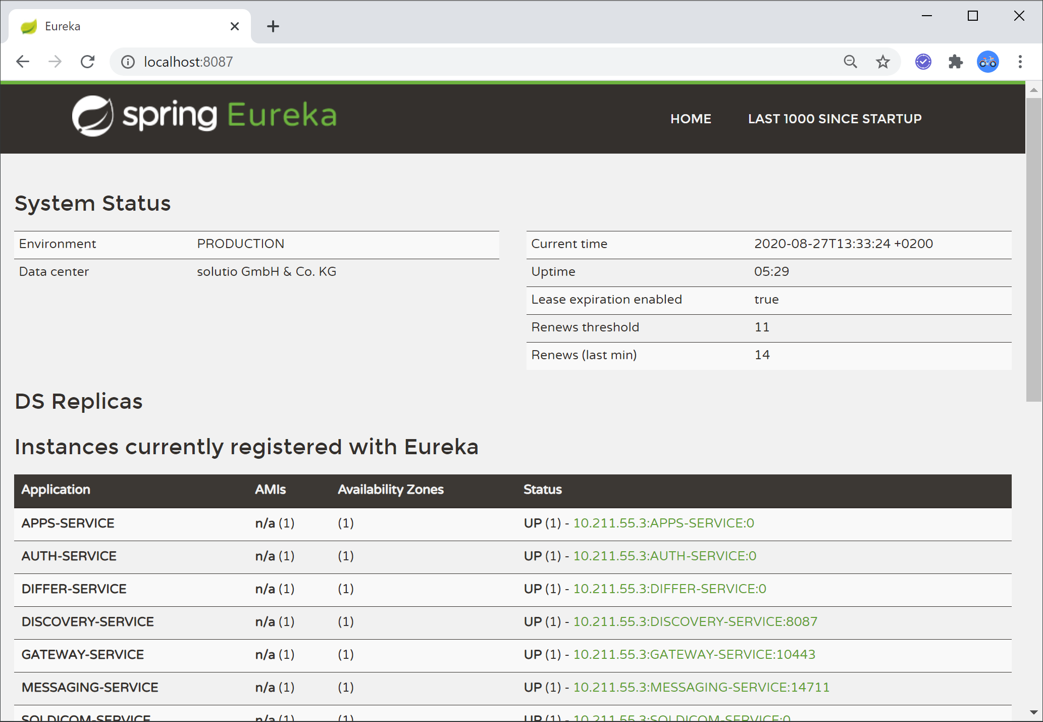Open the Chrome three-dot menu
This screenshot has height=722, width=1043.
pos(1020,62)
